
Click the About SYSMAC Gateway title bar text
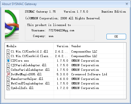point(19,4)
